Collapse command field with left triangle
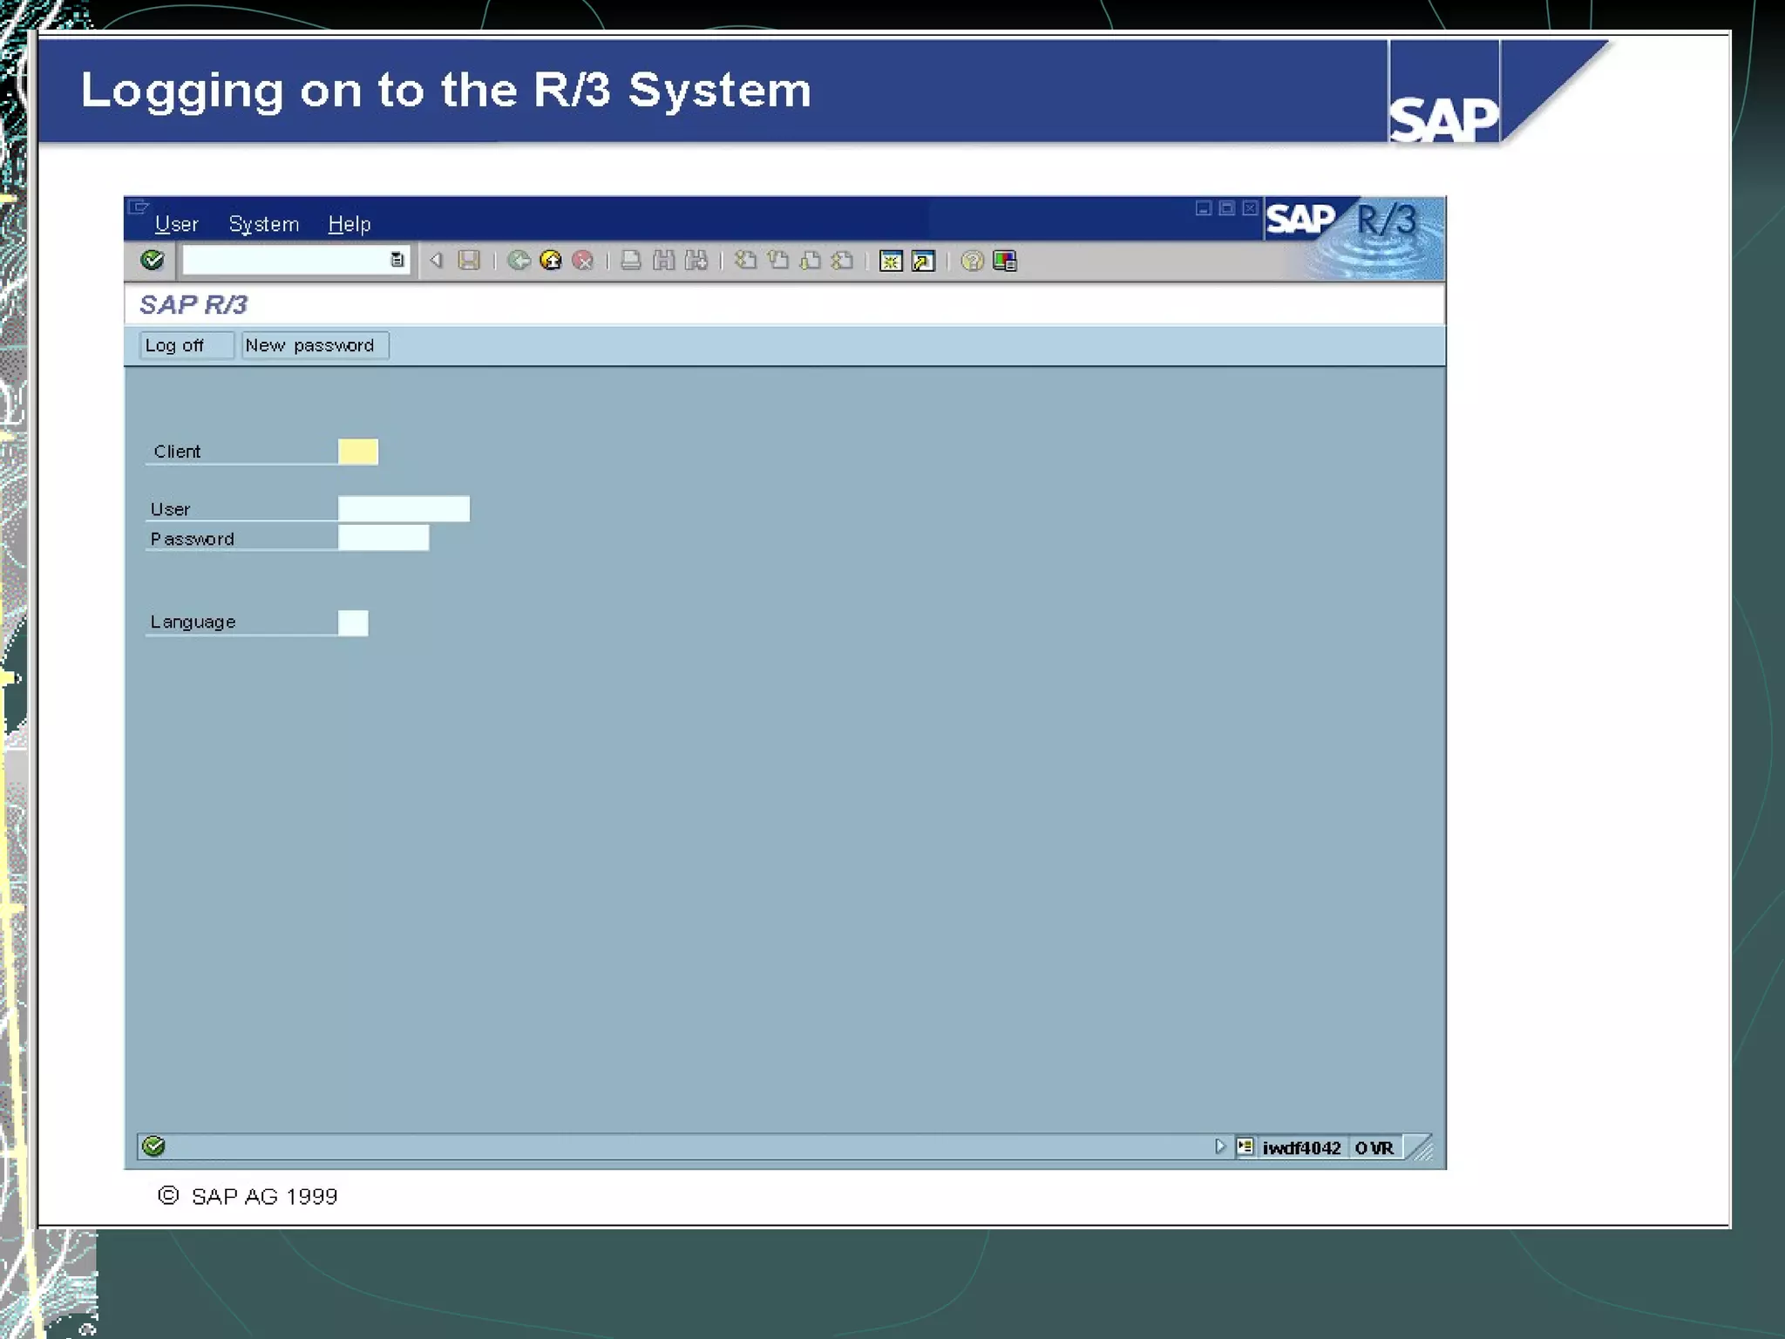This screenshot has width=1785, height=1339. pos(436,260)
